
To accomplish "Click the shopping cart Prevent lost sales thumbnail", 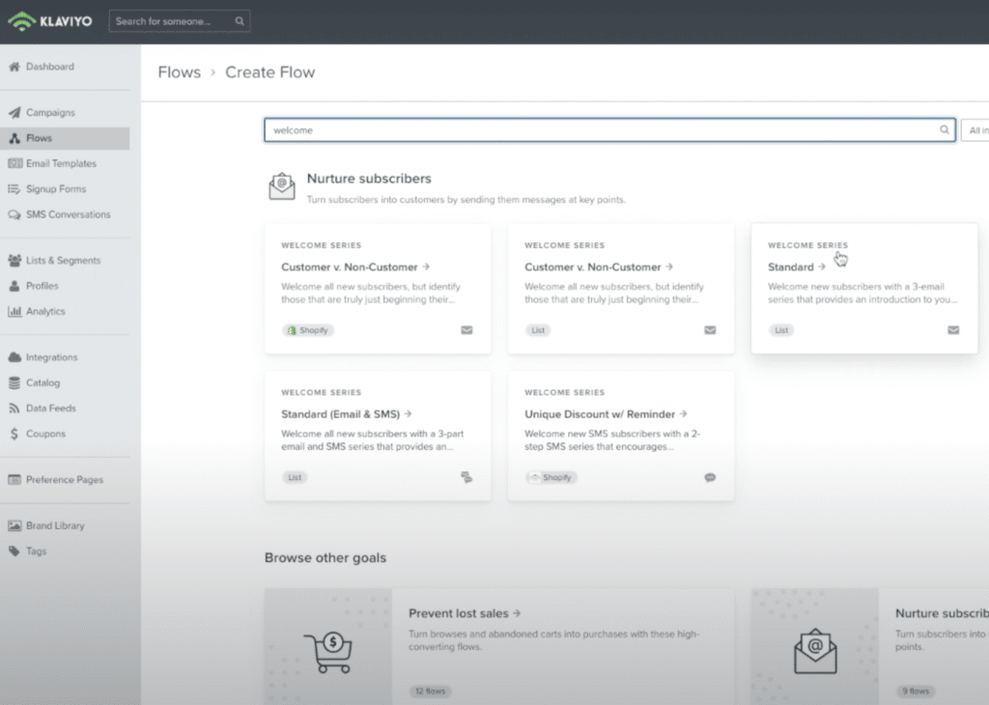I will pos(328,647).
